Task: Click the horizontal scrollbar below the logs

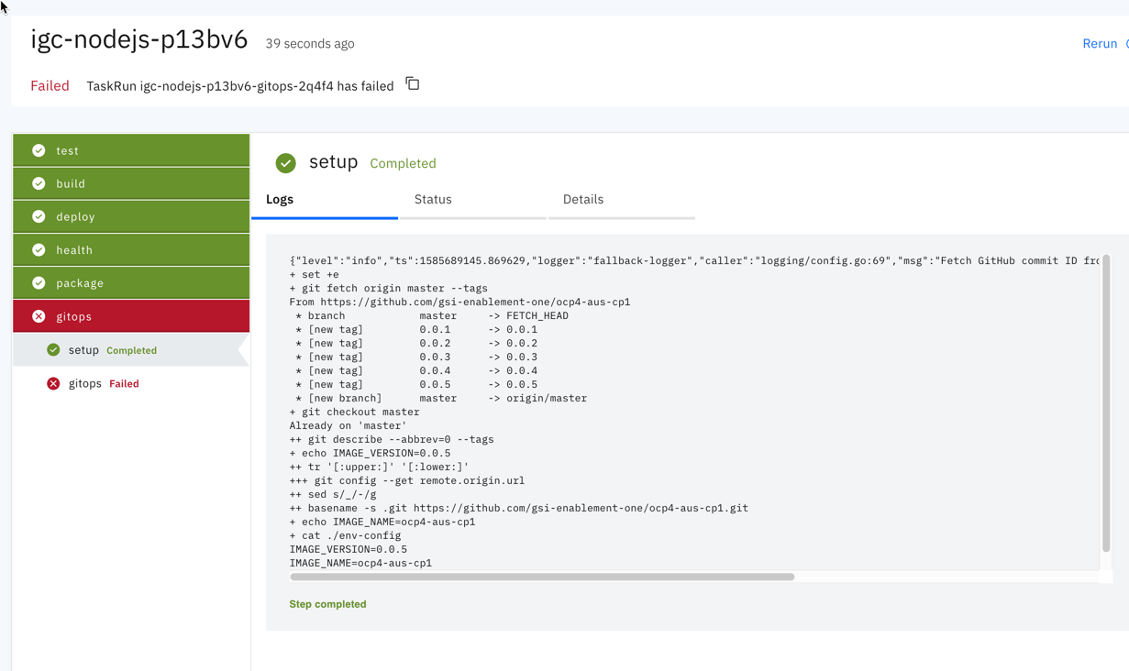Action: coord(543,577)
